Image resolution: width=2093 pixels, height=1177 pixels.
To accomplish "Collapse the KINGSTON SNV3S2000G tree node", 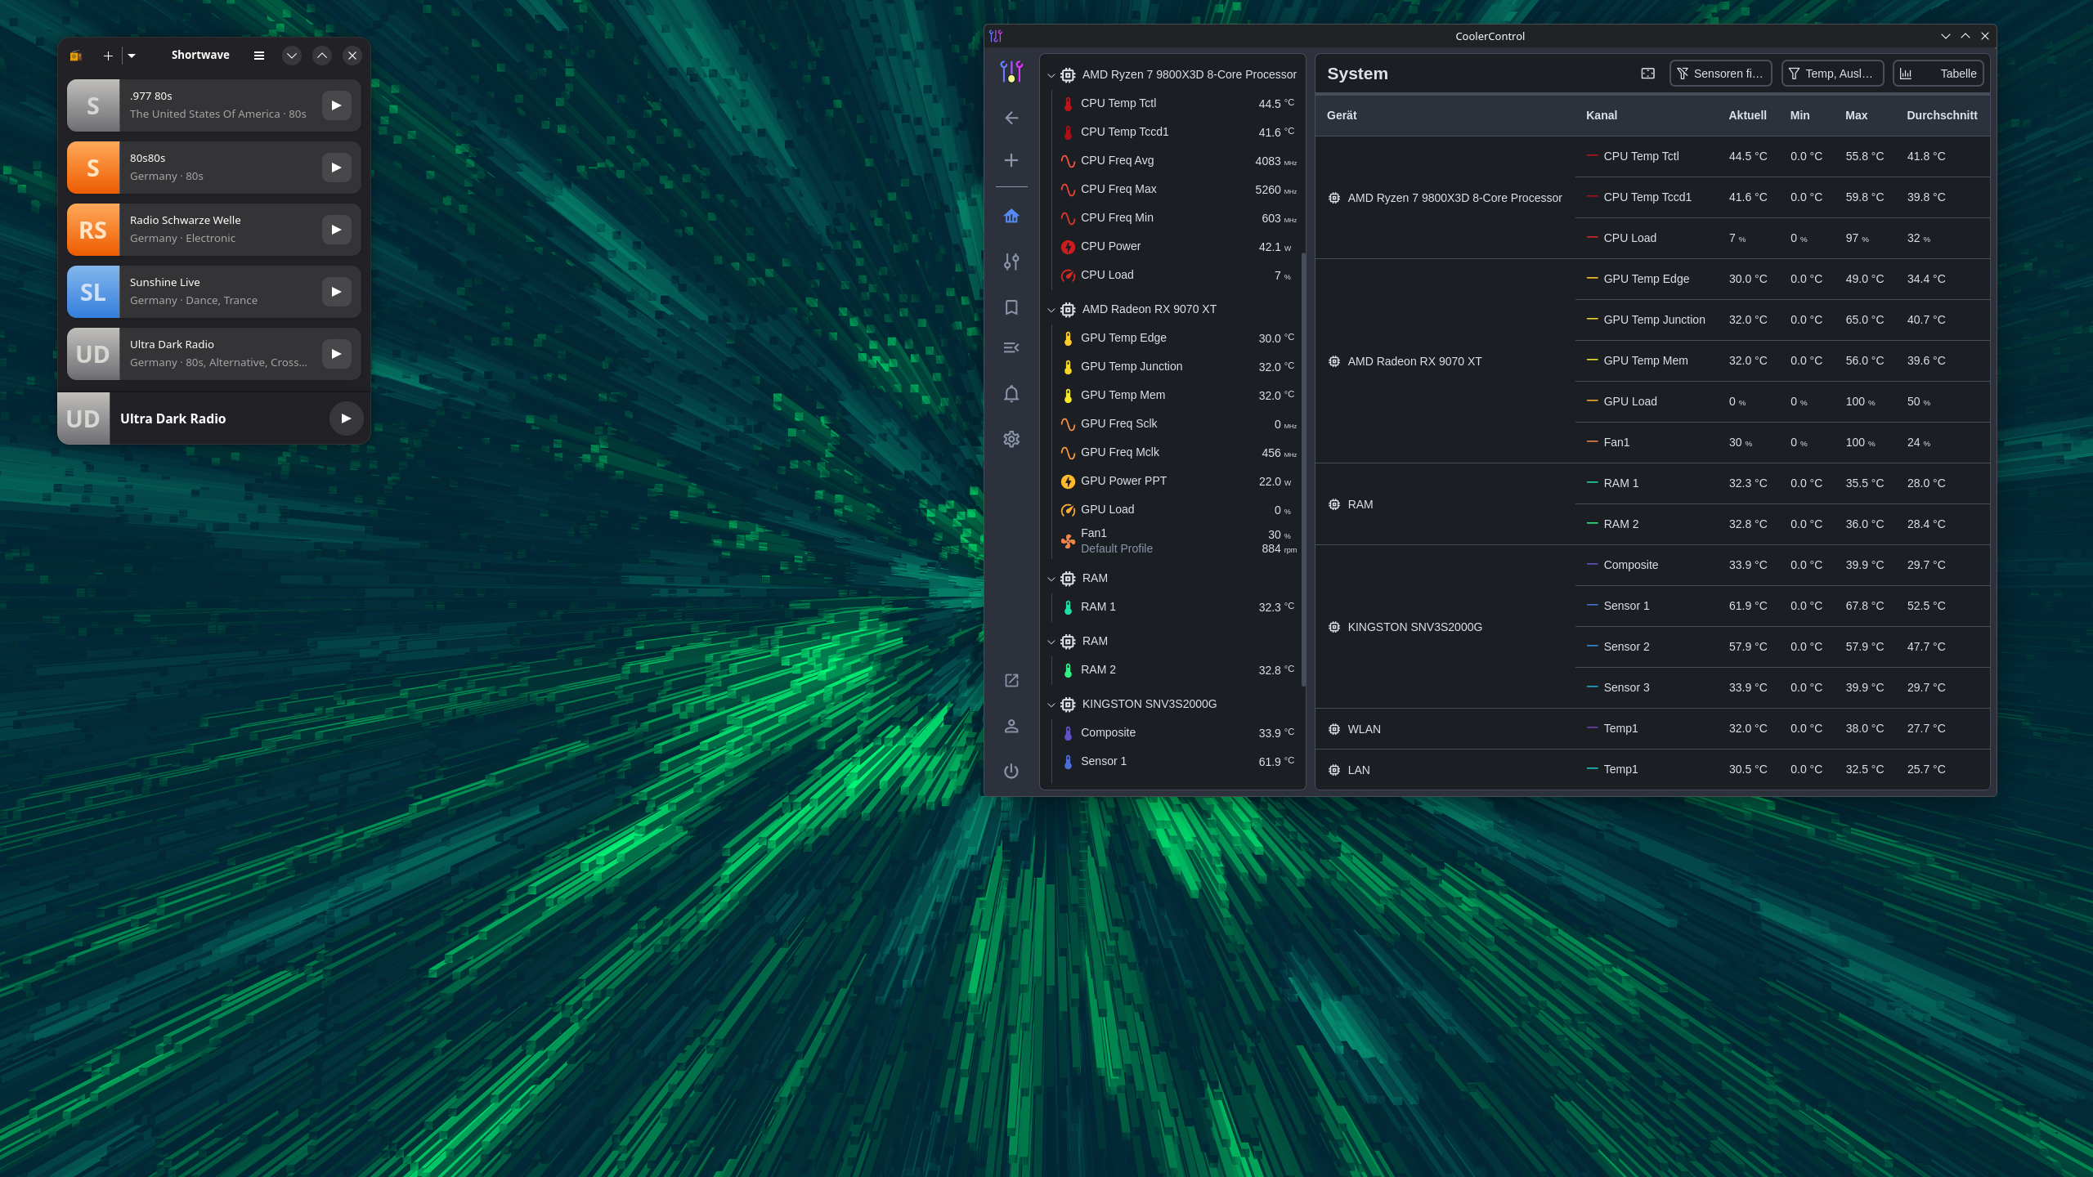I will click(1051, 705).
